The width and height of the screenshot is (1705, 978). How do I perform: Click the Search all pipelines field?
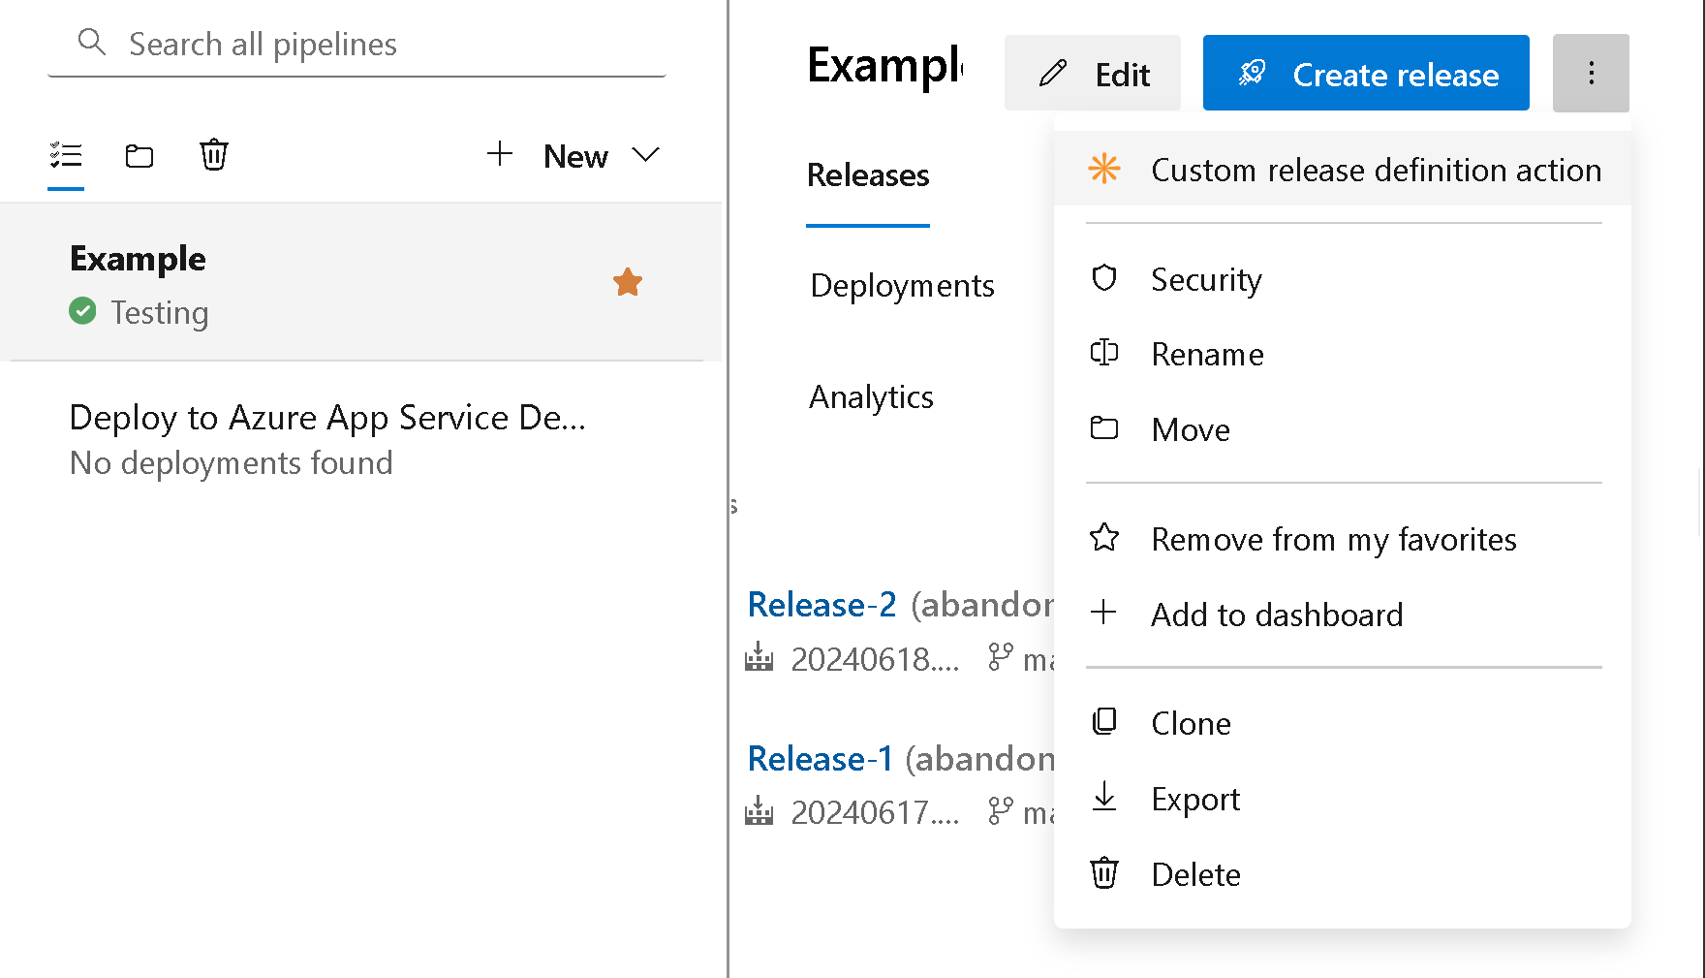pyautogui.click(x=262, y=44)
